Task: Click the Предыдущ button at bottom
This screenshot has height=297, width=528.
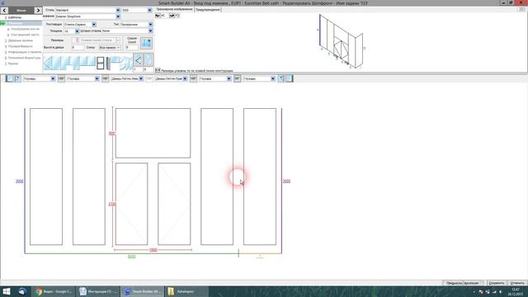Action: coord(454,283)
